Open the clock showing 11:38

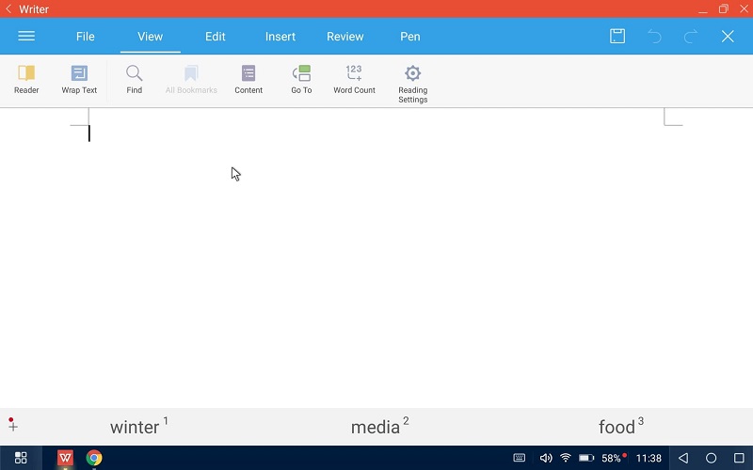click(649, 458)
